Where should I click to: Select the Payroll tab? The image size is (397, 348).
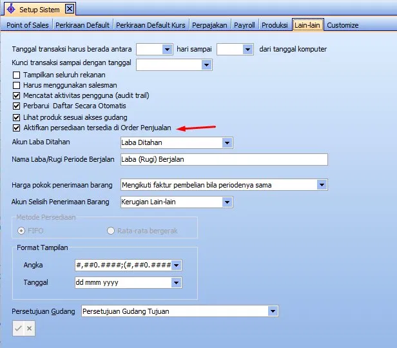coord(244,25)
